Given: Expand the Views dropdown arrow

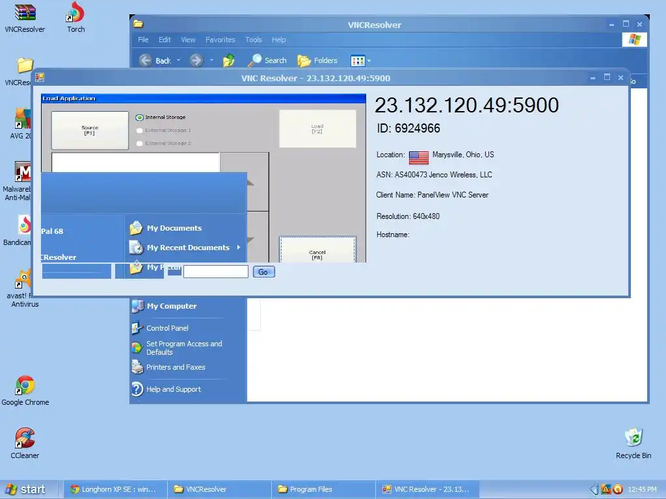Looking at the screenshot, I should pos(369,60).
